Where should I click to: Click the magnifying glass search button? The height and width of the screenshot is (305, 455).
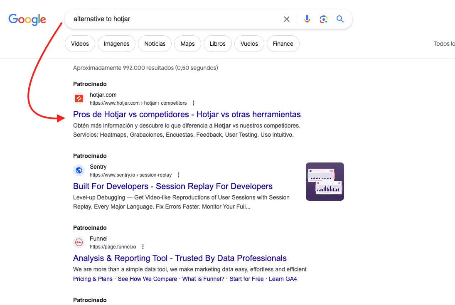pyautogui.click(x=340, y=19)
